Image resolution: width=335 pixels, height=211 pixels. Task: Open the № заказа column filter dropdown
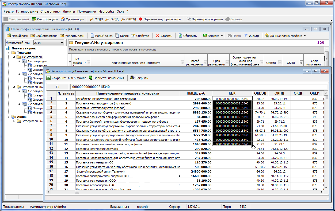(89, 62)
